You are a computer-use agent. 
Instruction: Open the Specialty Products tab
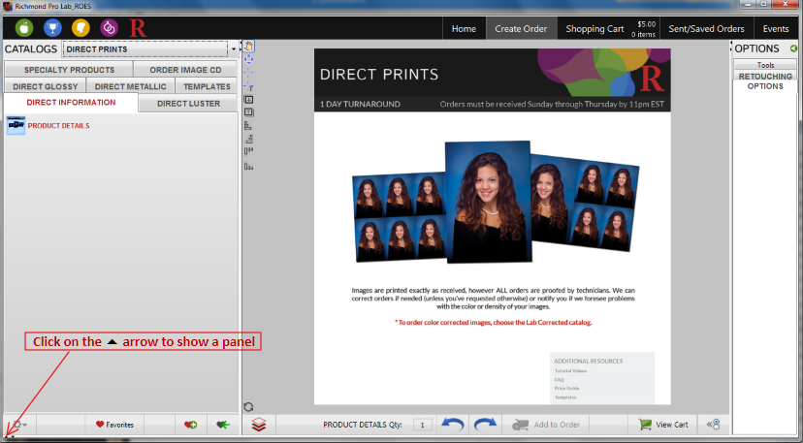point(69,70)
